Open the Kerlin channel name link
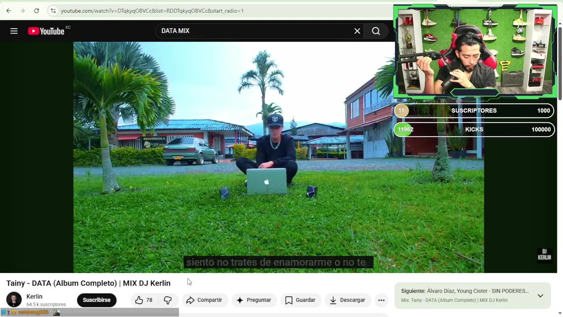 click(34, 296)
